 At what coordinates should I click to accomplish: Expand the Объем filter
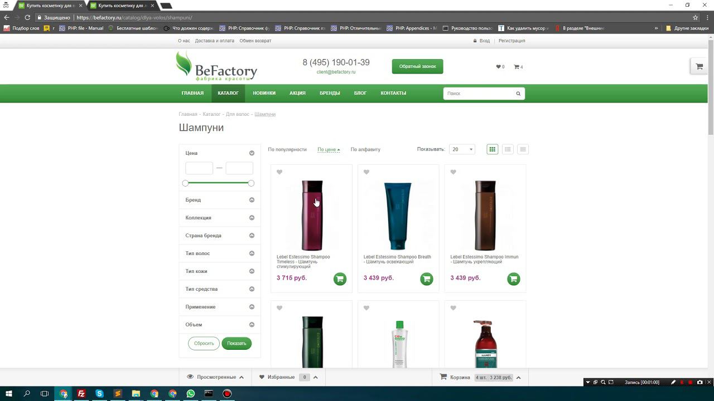click(252, 325)
